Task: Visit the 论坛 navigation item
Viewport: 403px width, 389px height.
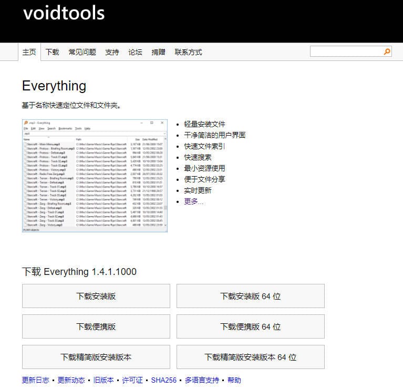Action: click(x=135, y=52)
